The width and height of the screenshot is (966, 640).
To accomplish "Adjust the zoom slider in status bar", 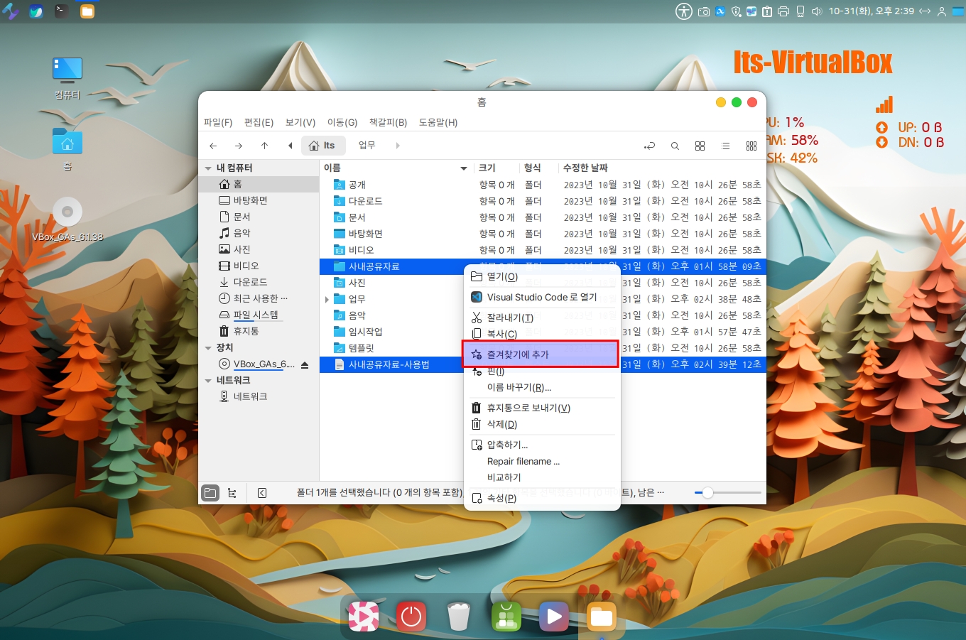I will 707,493.
